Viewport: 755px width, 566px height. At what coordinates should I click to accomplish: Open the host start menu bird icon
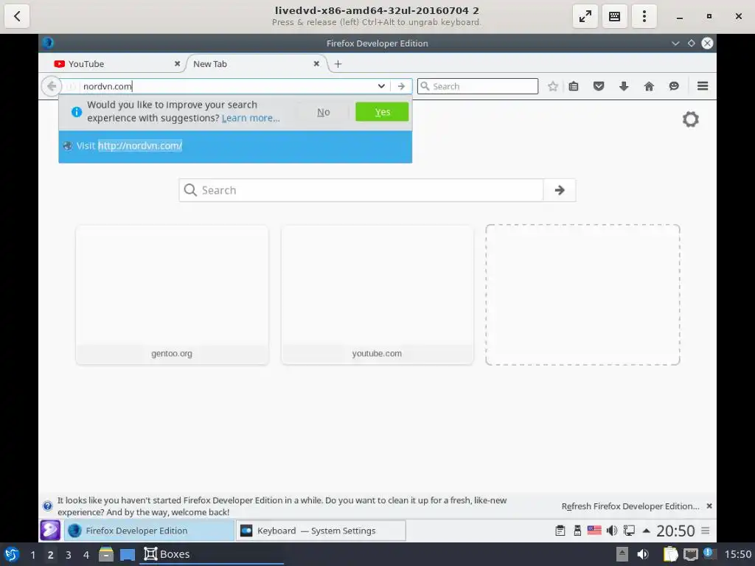tap(12, 554)
